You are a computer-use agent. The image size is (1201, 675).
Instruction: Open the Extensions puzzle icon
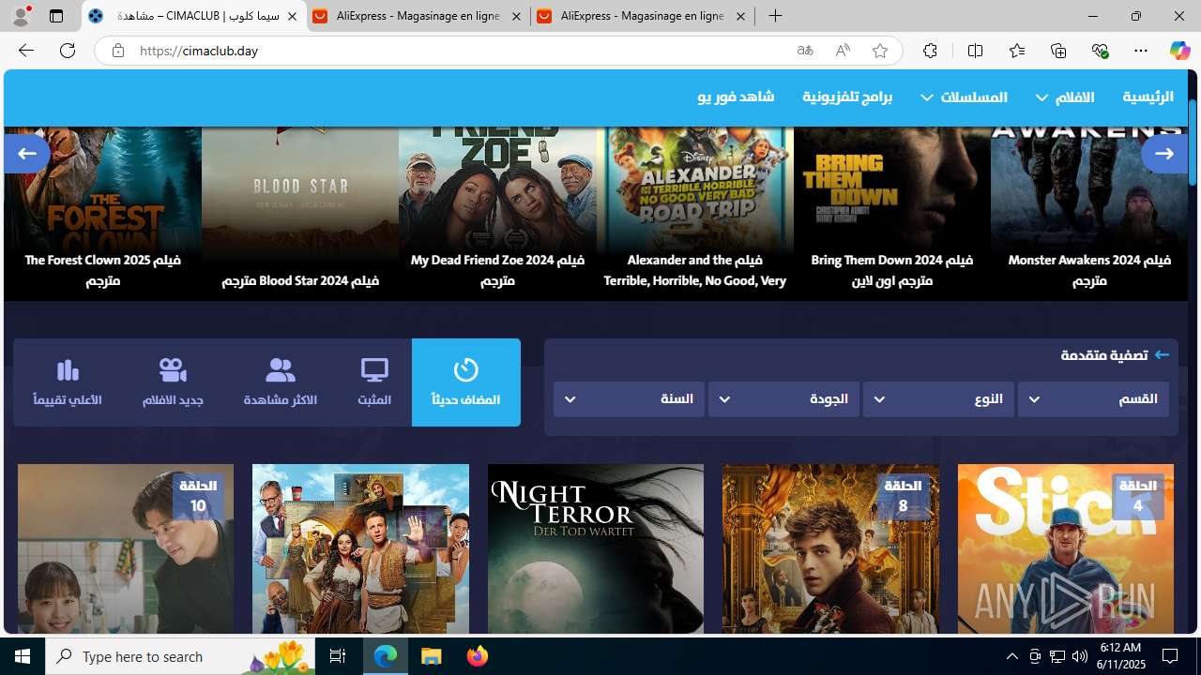[930, 51]
